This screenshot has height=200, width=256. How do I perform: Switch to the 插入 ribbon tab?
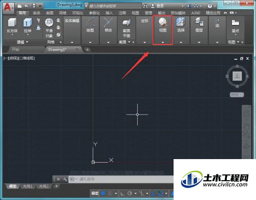tap(109, 13)
